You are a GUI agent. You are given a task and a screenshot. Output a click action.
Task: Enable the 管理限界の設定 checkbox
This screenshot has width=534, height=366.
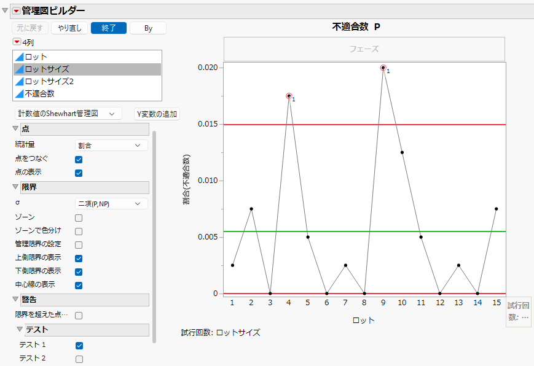(79, 245)
